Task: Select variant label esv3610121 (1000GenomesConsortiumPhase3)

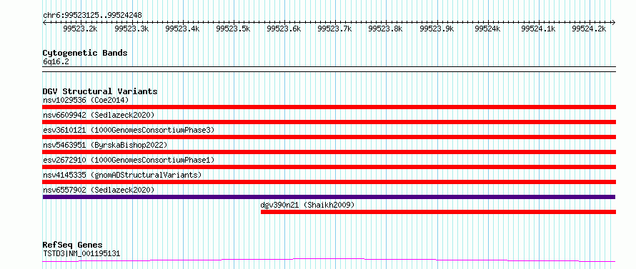Action: click(129, 130)
